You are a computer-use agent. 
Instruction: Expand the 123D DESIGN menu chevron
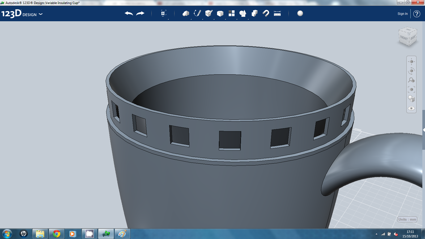click(x=40, y=15)
